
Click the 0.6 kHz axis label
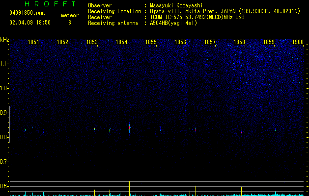point(4,186)
